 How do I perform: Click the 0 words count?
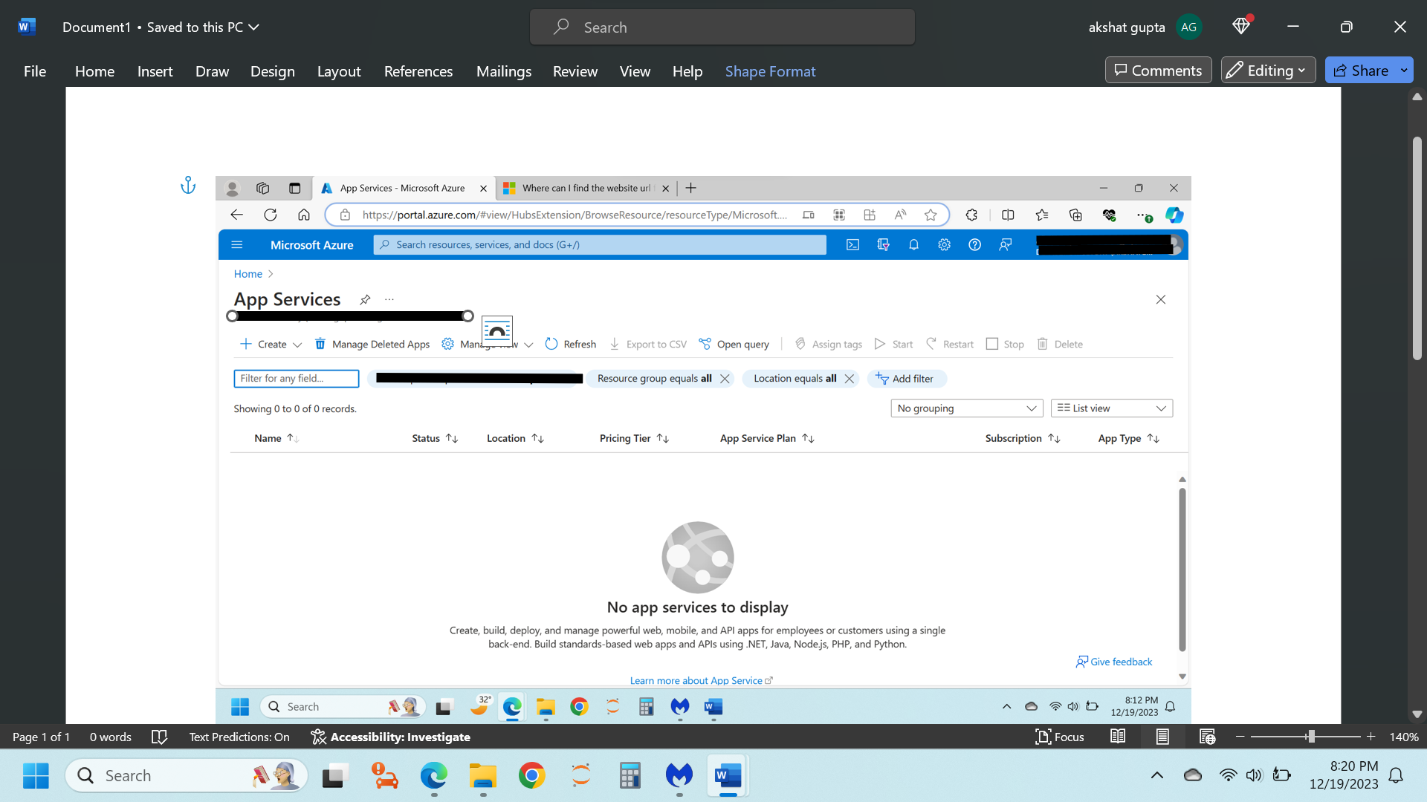110,737
